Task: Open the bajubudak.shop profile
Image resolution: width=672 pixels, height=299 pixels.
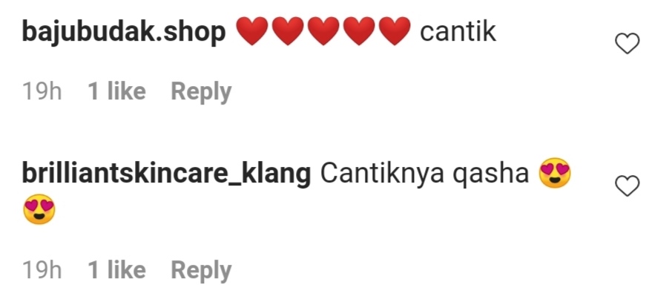Action: 124,33
